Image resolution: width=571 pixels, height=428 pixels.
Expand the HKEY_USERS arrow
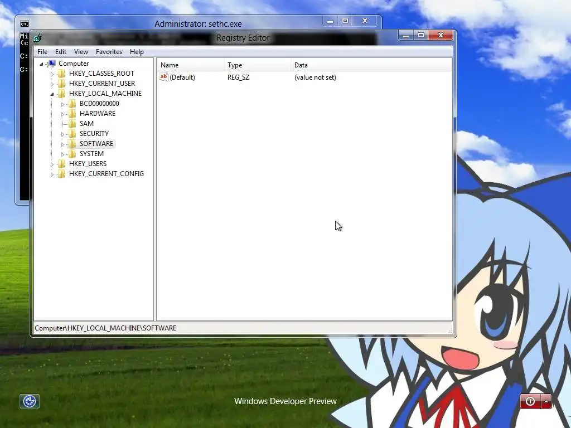52,164
